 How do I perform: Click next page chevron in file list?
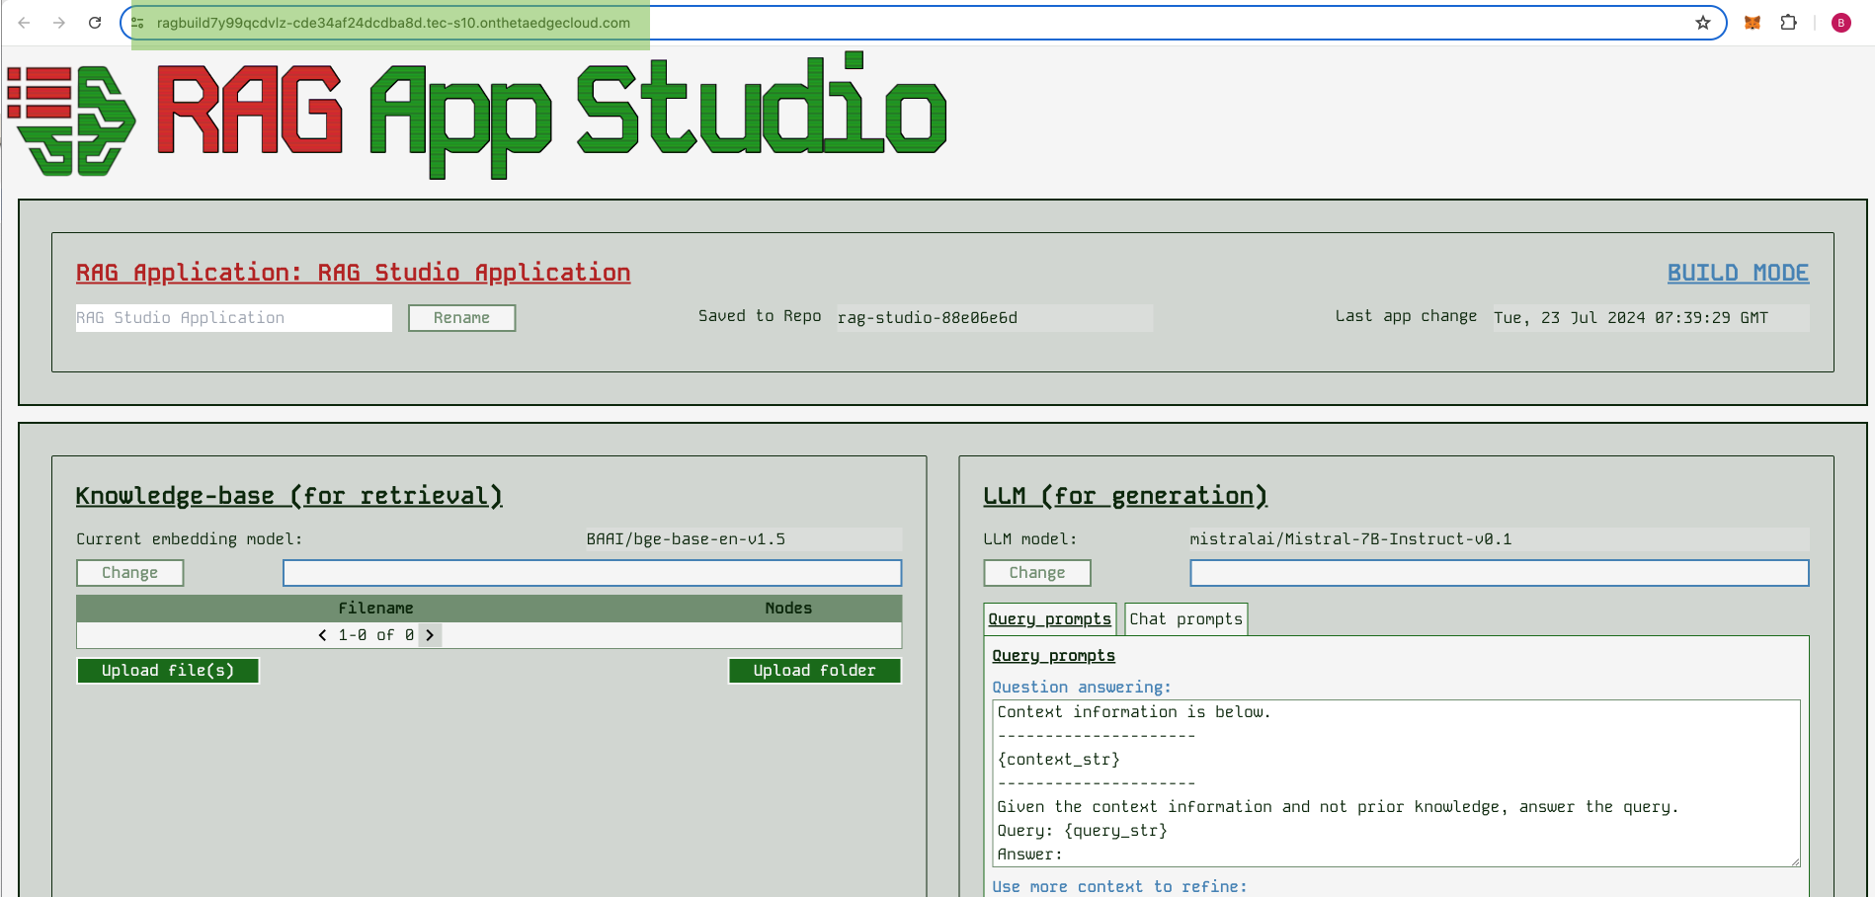coord(430,635)
